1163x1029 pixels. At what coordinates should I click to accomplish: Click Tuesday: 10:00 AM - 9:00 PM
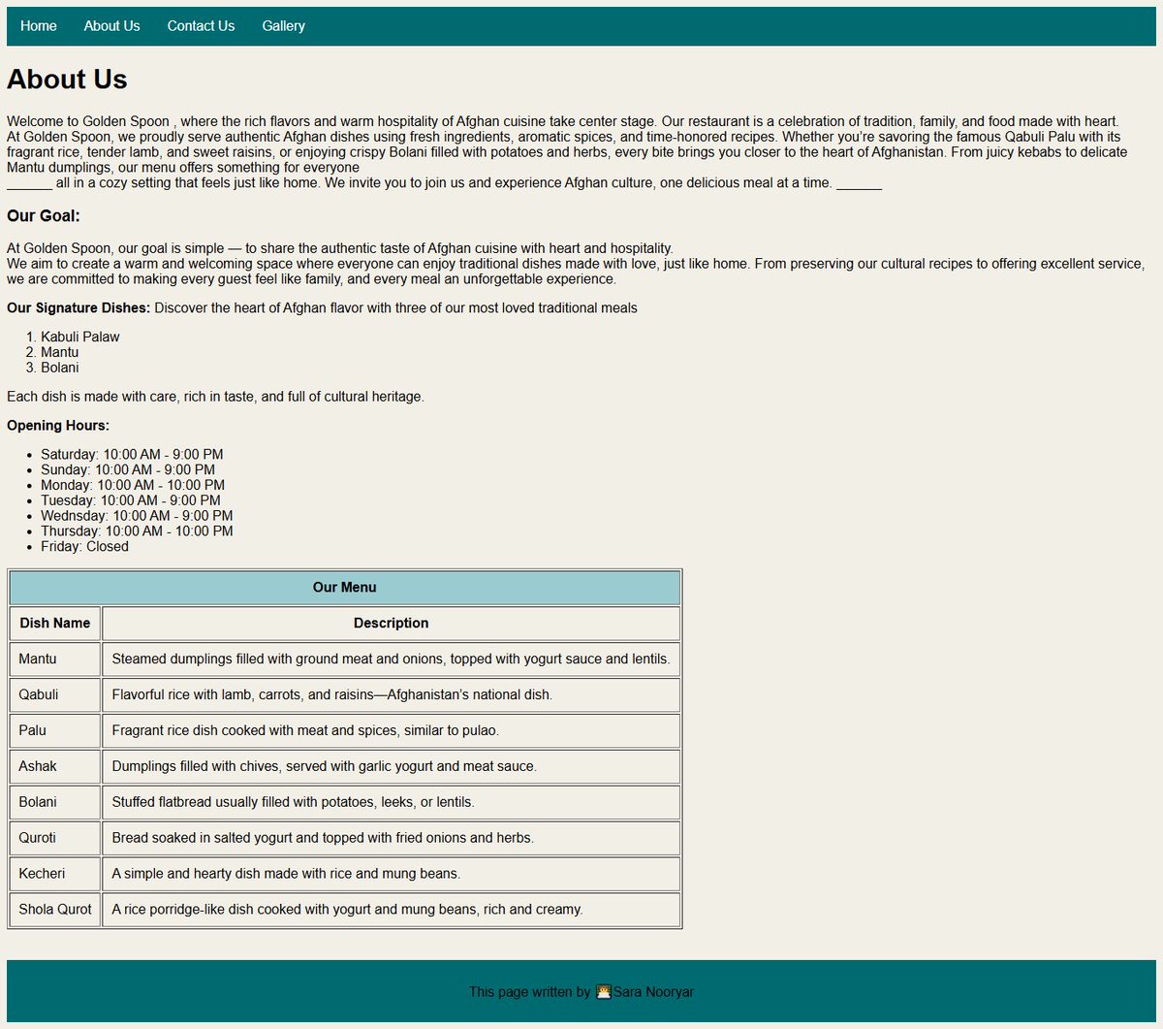coord(131,500)
